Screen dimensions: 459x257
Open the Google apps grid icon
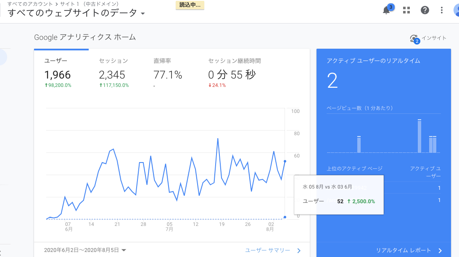[x=406, y=10]
